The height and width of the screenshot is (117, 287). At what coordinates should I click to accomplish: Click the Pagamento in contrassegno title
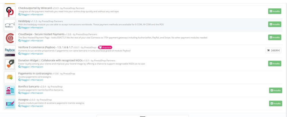tap(35, 73)
